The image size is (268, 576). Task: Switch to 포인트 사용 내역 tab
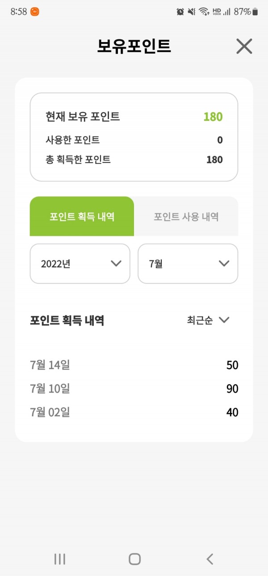click(x=186, y=217)
